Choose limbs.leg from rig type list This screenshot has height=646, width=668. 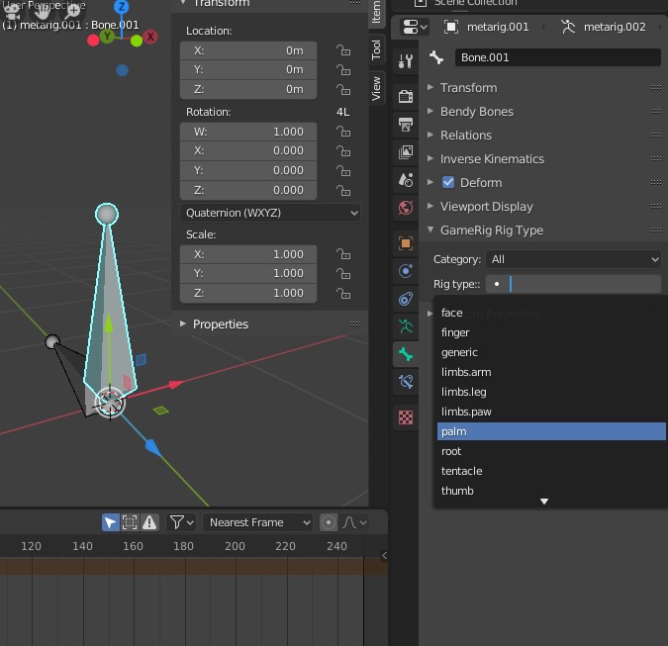pyautogui.click(x=551, y=392)
